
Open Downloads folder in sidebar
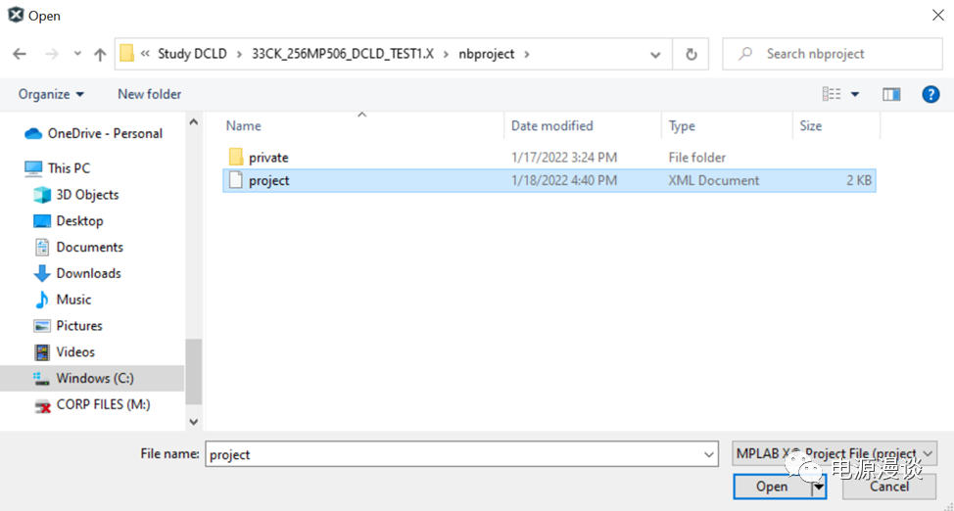pos(88,273)
